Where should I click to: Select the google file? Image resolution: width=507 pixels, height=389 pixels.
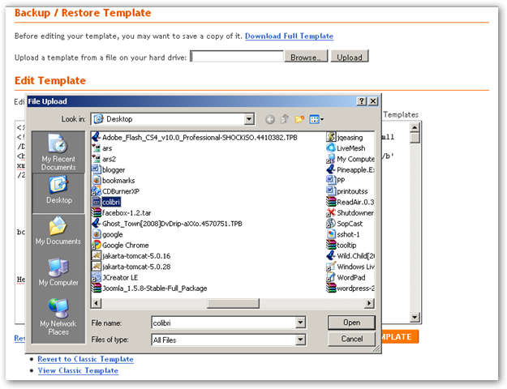(x=107, y=234)
